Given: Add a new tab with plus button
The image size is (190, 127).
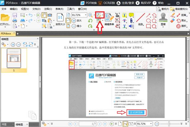Looking at the screenshot, I should pyautogui.click(x=18, y=33).
